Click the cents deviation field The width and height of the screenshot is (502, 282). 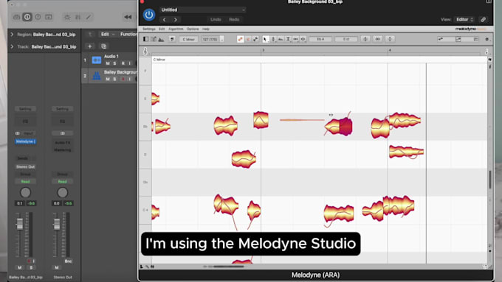click(346, 39)
